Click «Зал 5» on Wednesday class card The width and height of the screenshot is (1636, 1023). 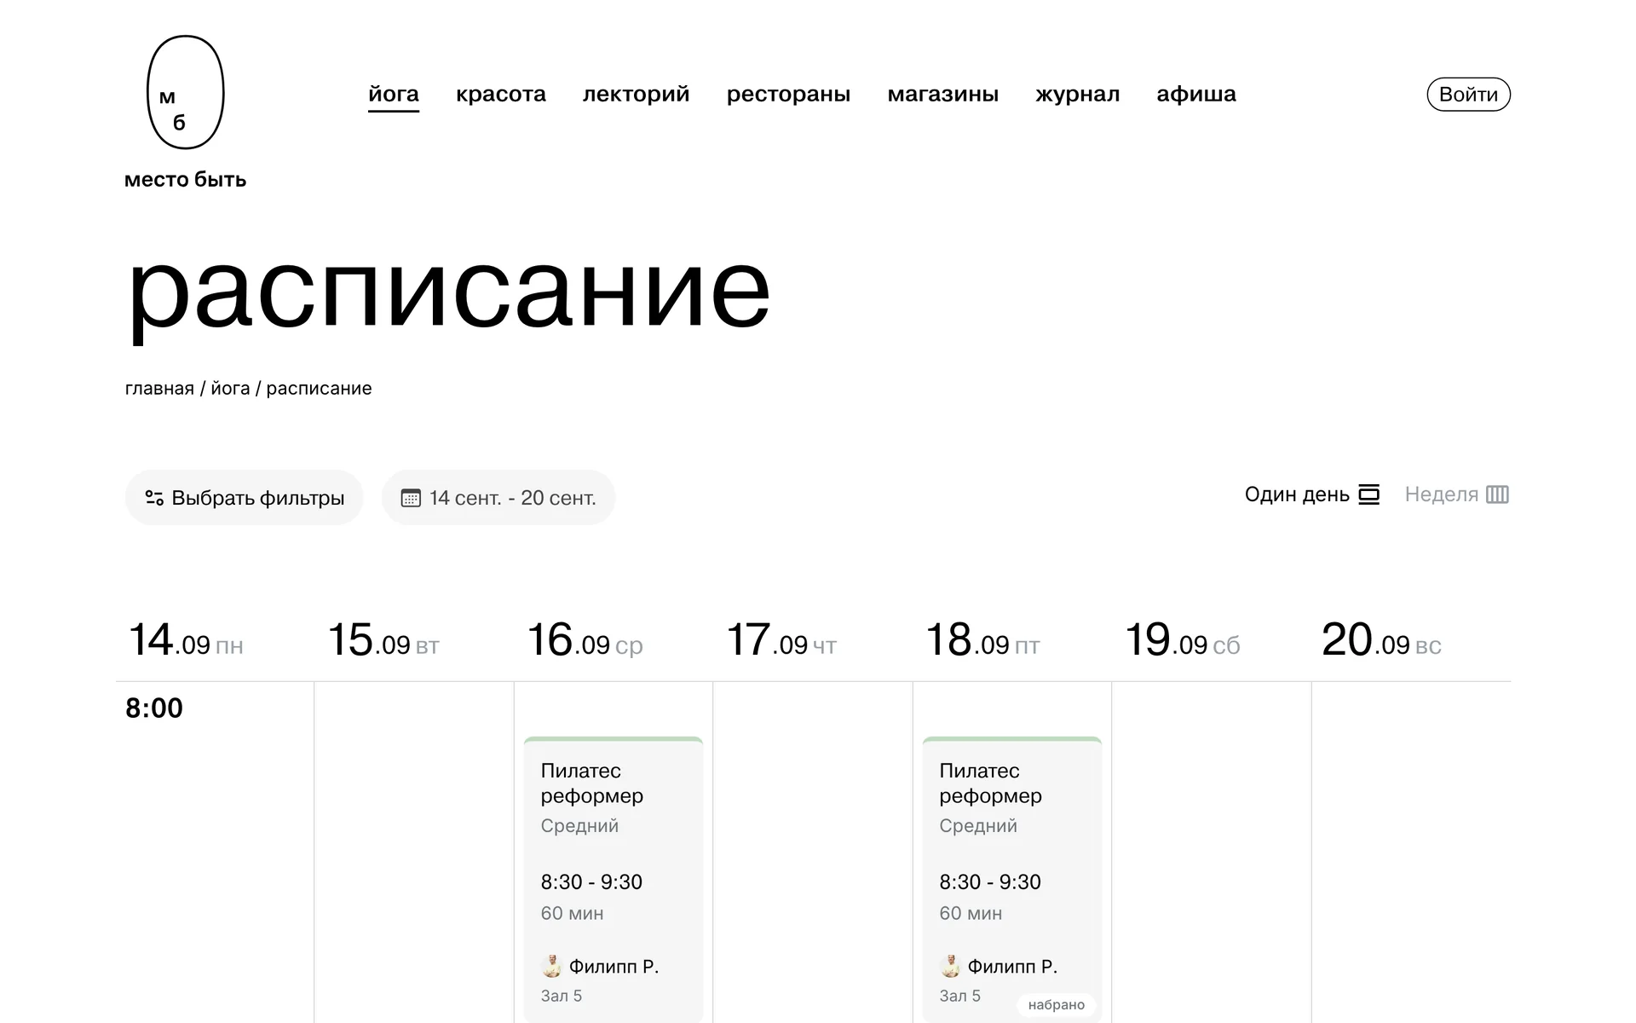[x=561, y=996]
